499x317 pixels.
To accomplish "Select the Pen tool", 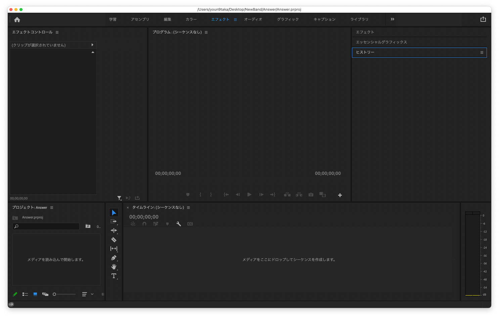I will click(x=114, y=258).
